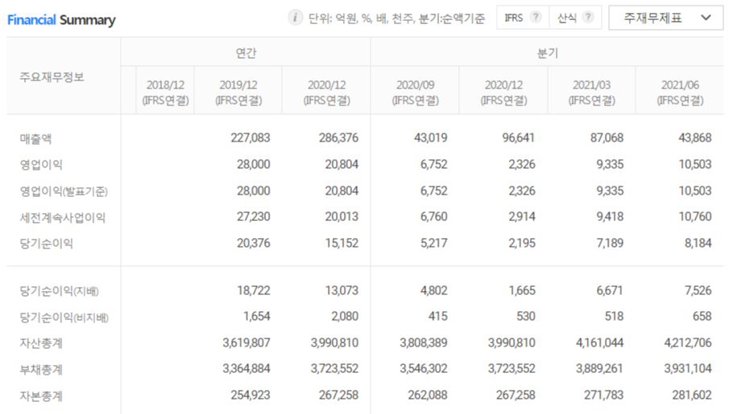Click the 6,760 value
Image resolution: width=729 pixels, height=414 pixels.
[x=433, y=217]
